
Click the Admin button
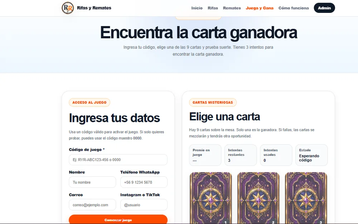coord(324,8)
